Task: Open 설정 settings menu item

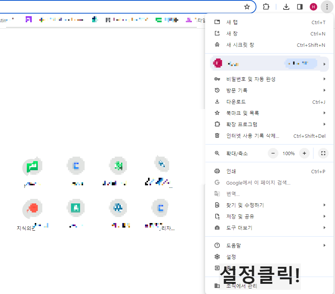Action: click(270, 257)
